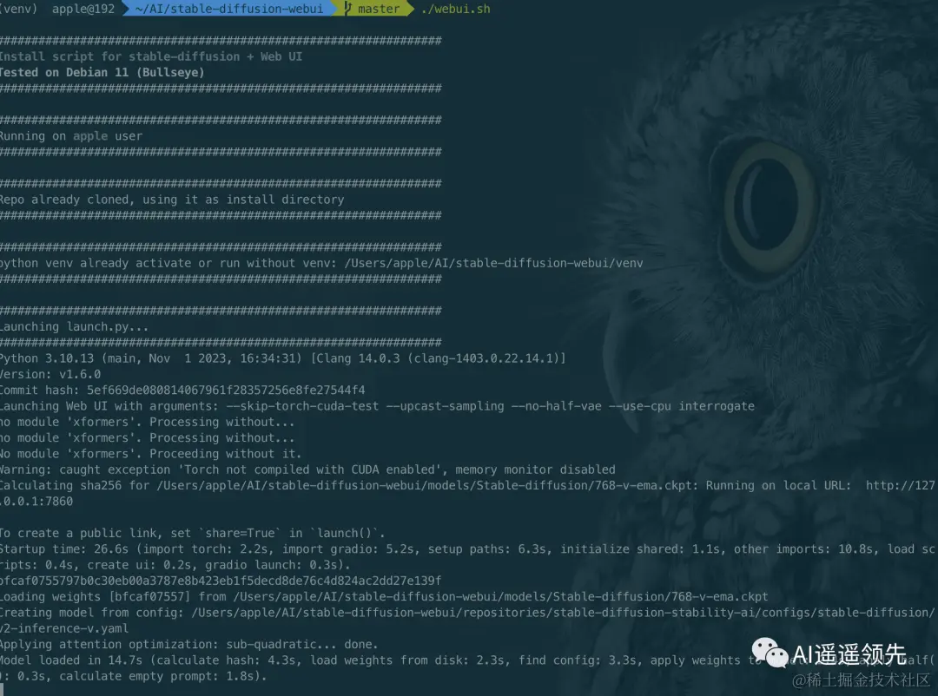The image size is (938, 696).
Task: Click the '--use-cpu interrogate' argument
Action: coord(682,406)
